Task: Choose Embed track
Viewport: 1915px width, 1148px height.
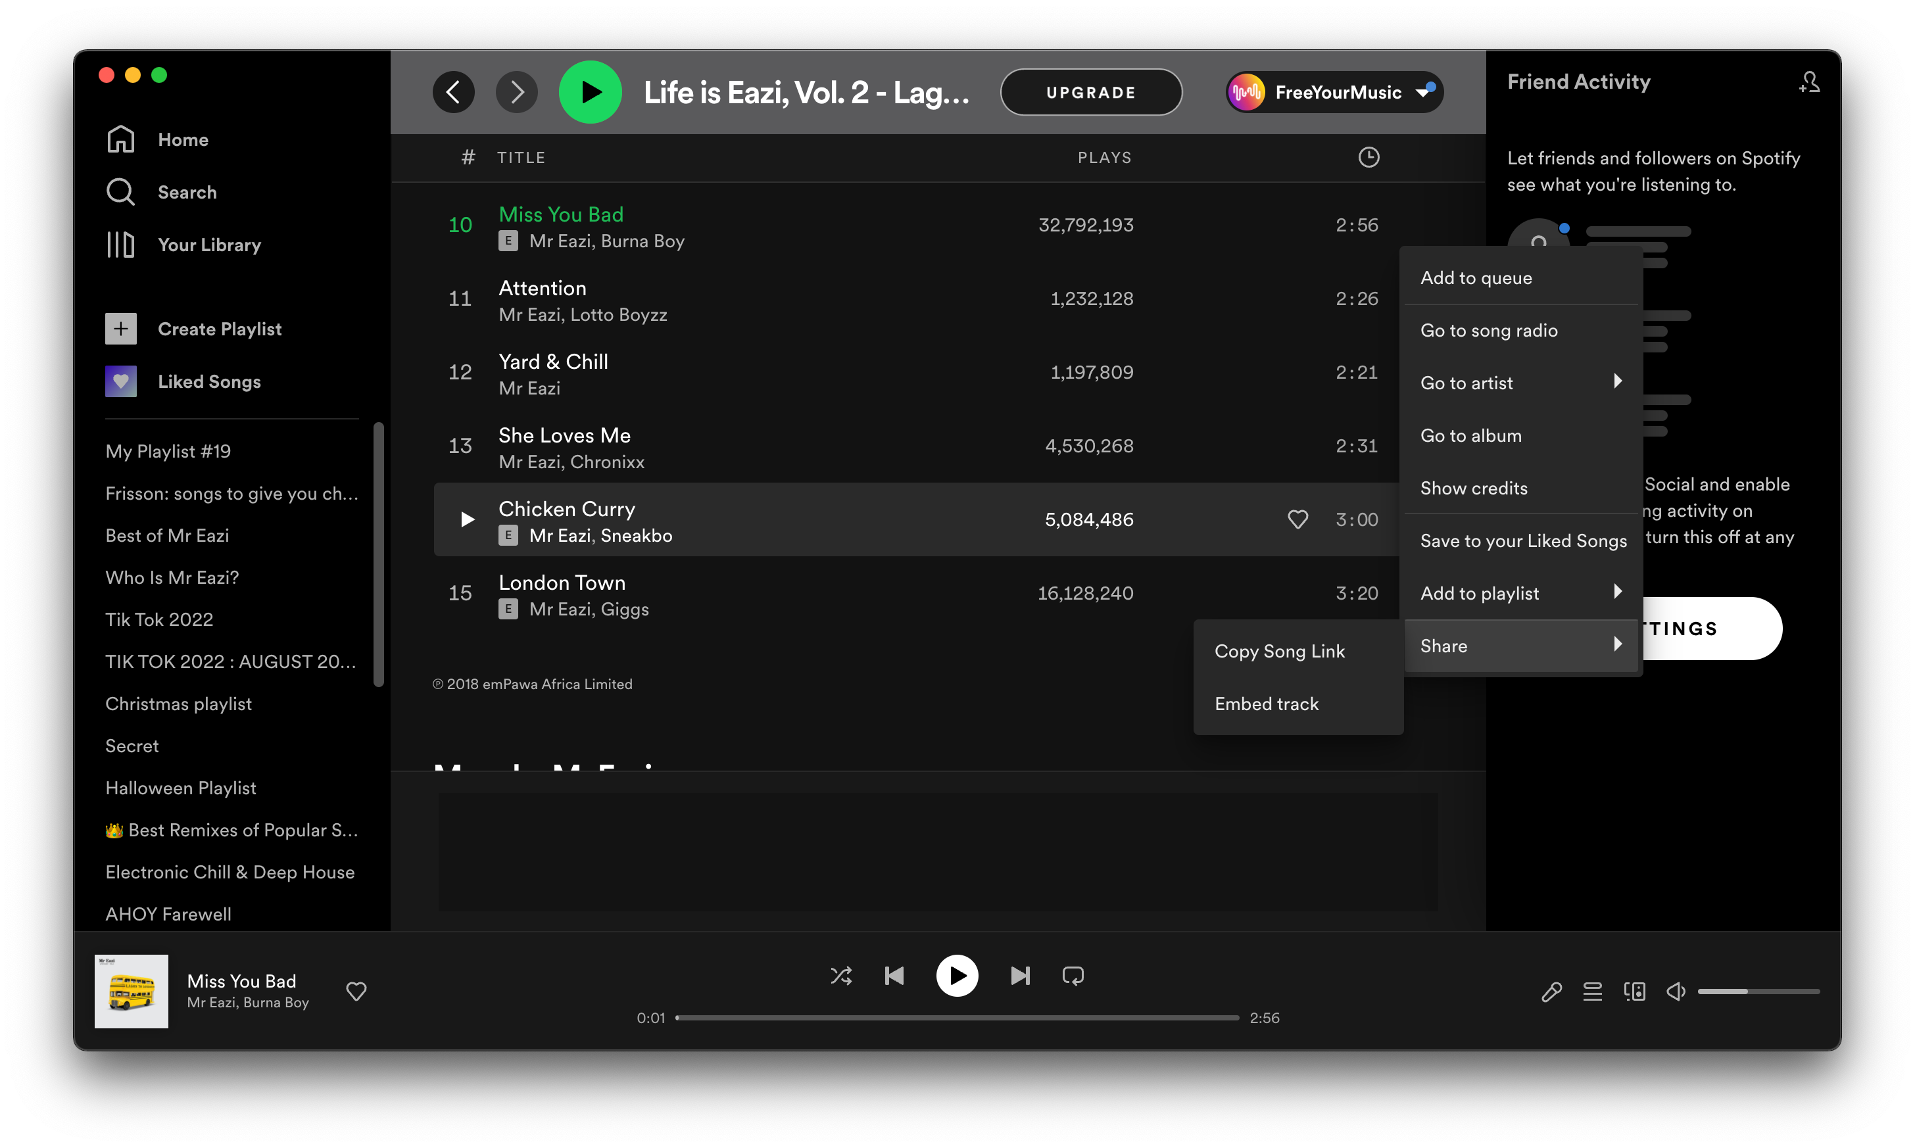Action: click(x=1297, y=703)
